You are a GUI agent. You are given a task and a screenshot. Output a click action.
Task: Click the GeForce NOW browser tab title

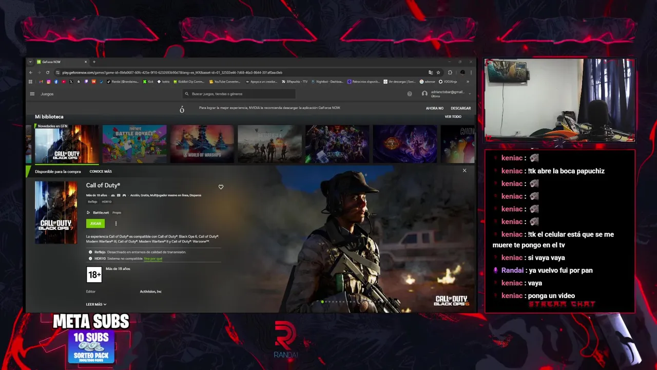[x=51, y=62]
